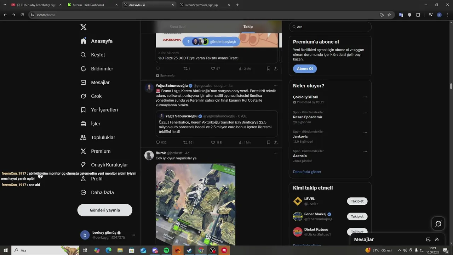Follow Fener Markaj with Takip et

(357, 216)
